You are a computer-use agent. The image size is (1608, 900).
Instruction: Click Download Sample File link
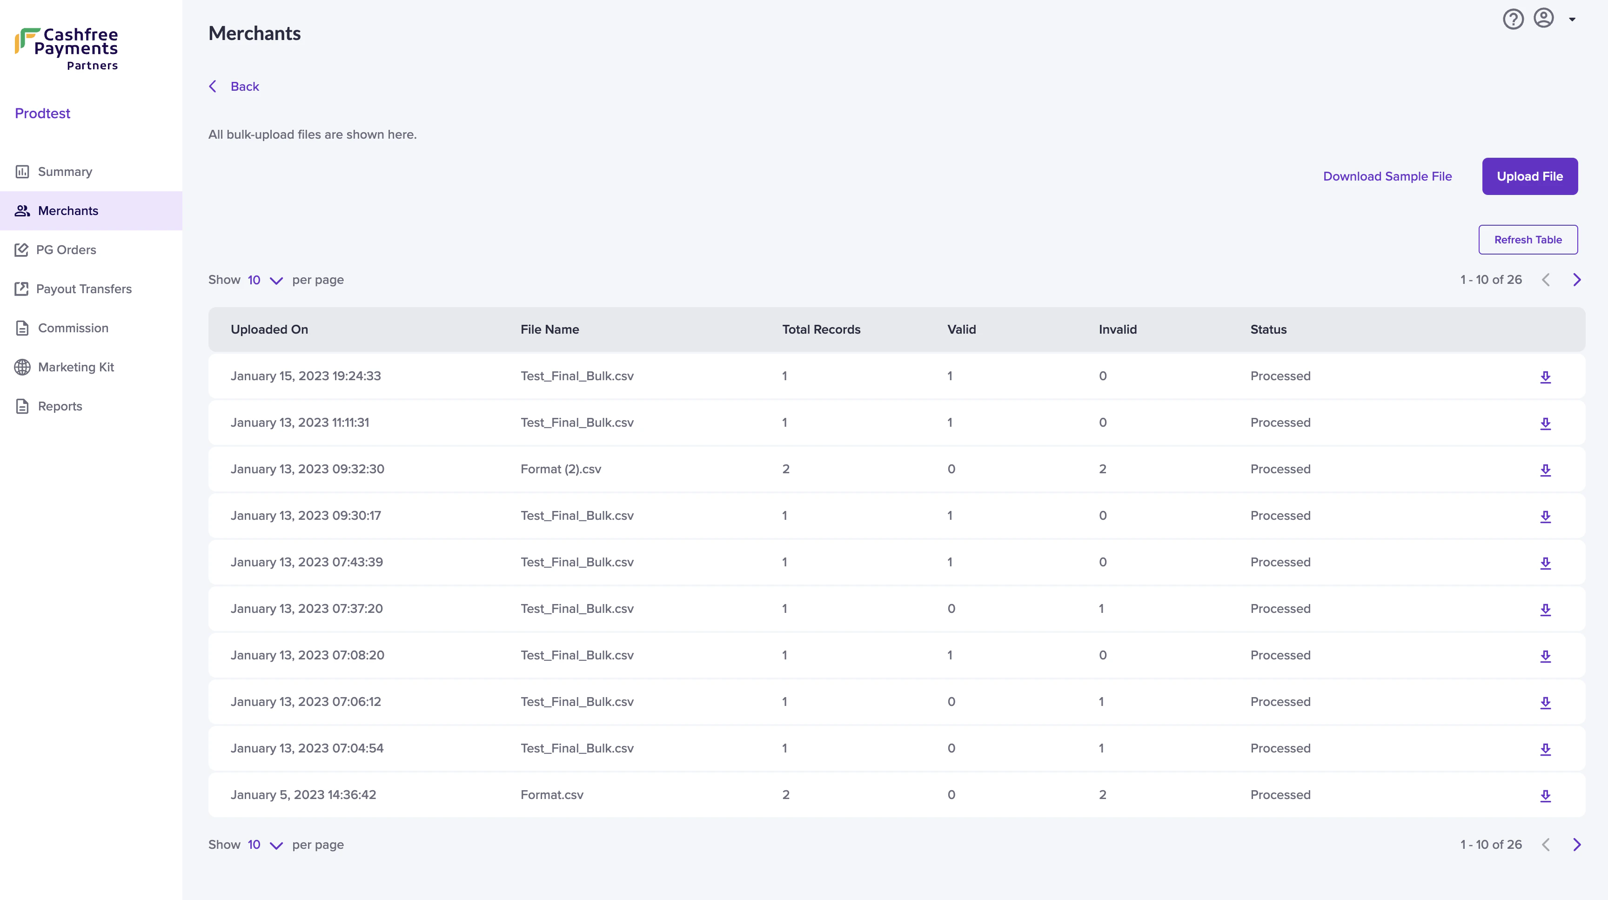[x=1387, y=177]
